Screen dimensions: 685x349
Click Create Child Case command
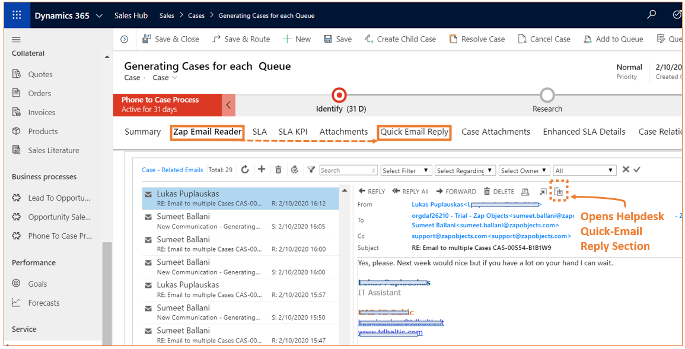pyautogui.click(x=400, y=39)
